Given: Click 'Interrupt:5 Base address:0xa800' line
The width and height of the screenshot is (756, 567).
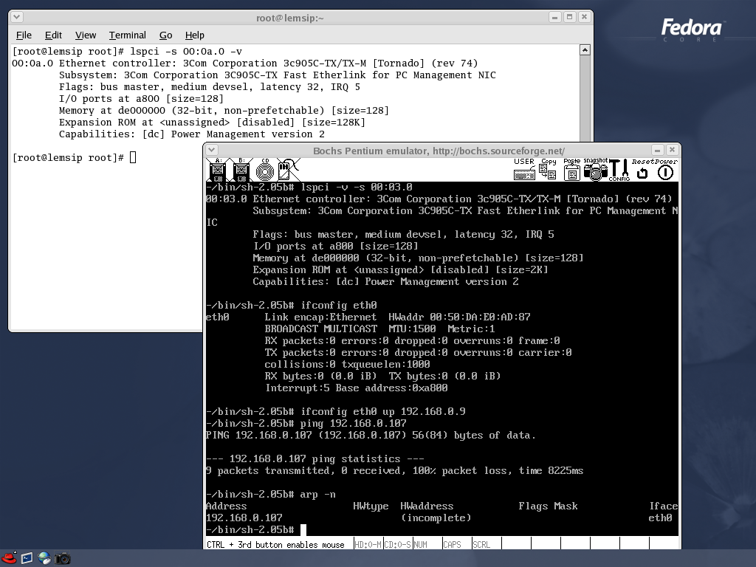Looking at the screenshot, I should (357, 388).
